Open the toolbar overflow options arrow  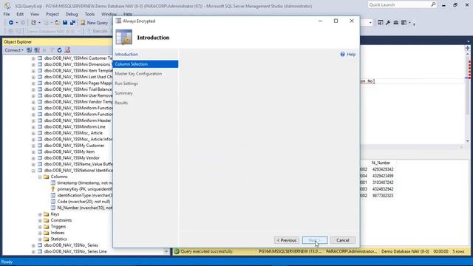[x=414, y=24]
